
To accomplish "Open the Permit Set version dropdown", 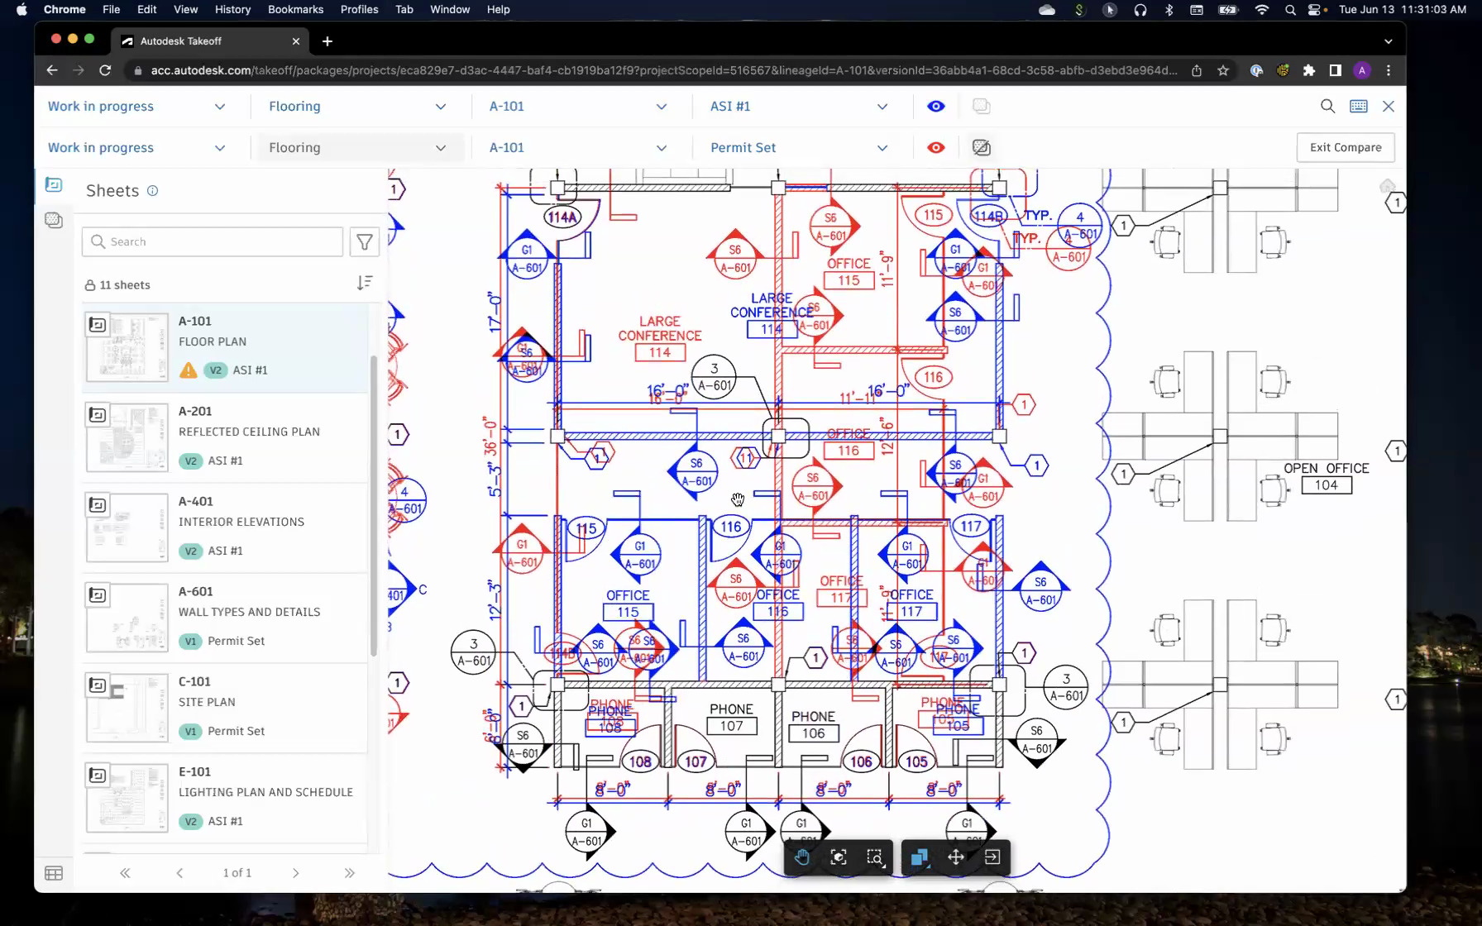I will (x=796, y=147).
